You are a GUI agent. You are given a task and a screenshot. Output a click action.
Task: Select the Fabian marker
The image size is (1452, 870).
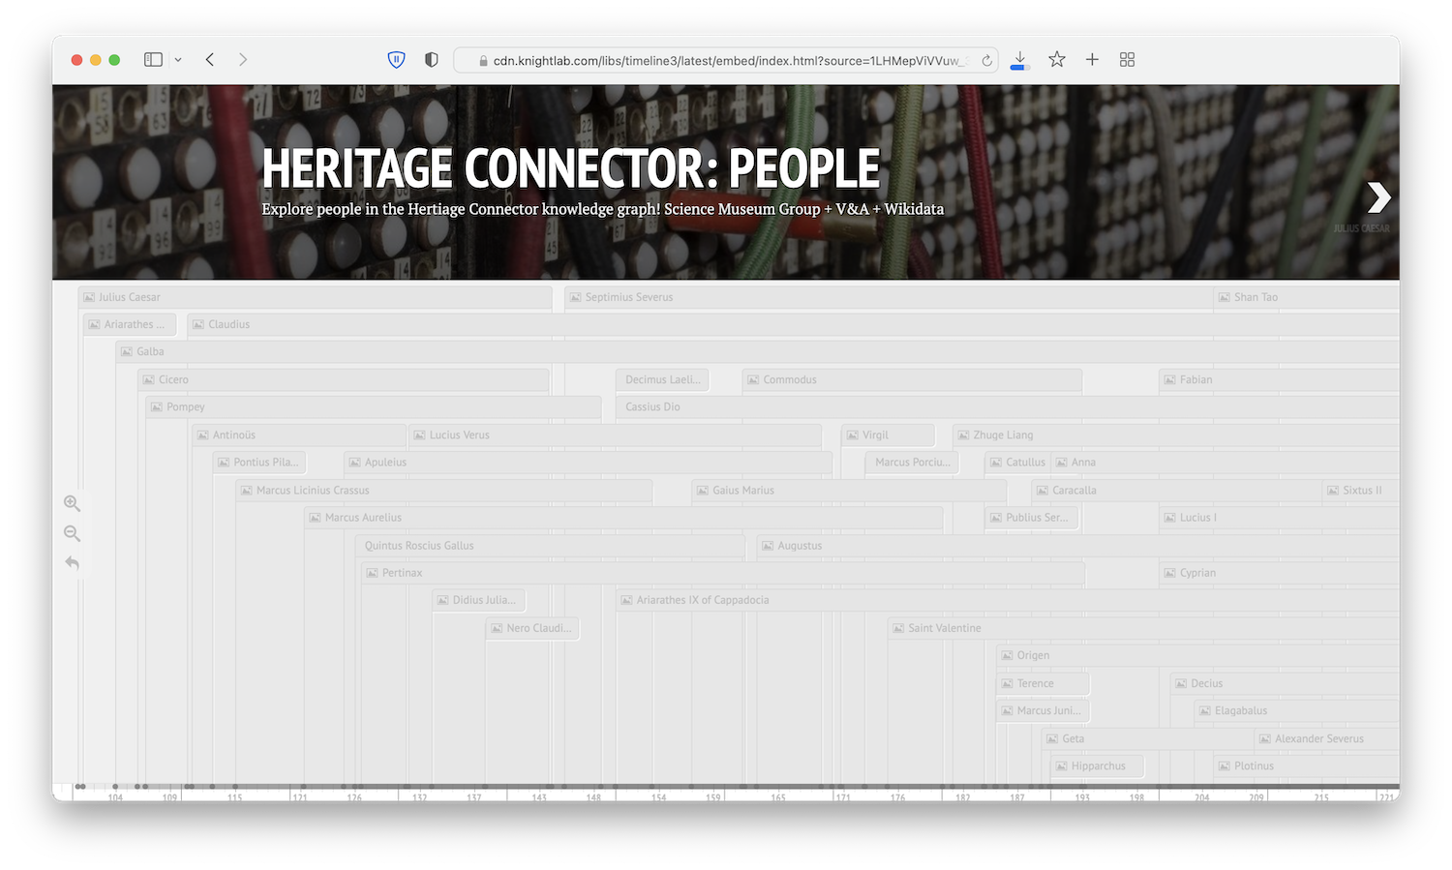point(1280,379)
